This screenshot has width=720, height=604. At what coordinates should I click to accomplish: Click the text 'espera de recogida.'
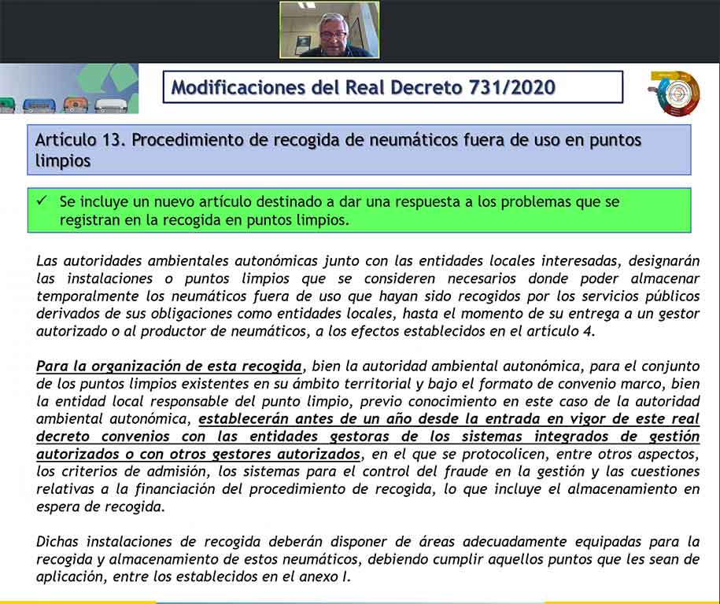tap(100, 507)
